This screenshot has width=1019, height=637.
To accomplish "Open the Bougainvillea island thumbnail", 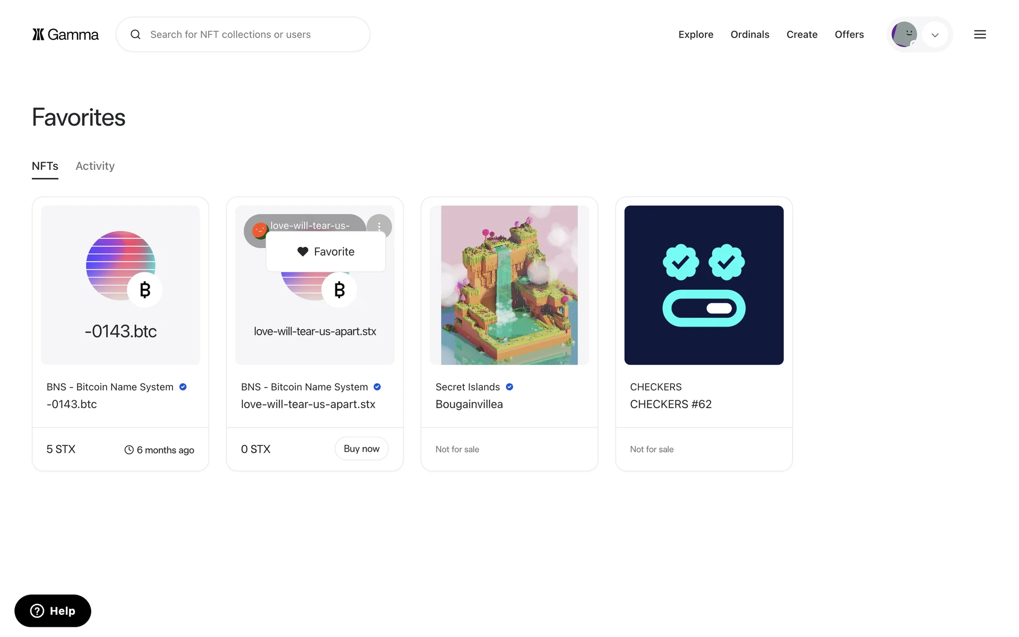I will coord(509,285).
